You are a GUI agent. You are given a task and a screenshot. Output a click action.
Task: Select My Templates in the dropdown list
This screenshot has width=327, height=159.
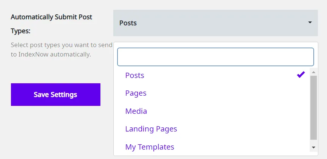coord(212,147)
